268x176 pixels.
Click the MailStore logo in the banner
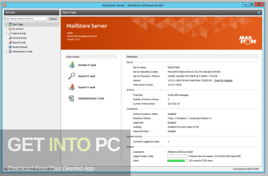click(x=248, y=40)
